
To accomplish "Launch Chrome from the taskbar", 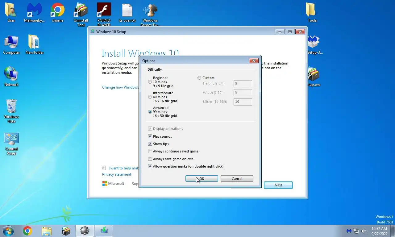I will 27,231.
